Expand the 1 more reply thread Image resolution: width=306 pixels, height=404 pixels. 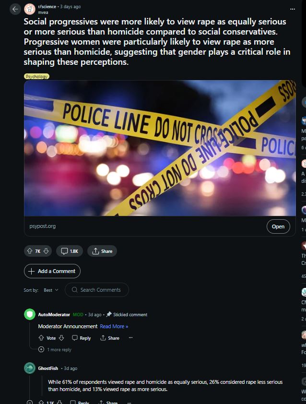(x=55, y=349)
